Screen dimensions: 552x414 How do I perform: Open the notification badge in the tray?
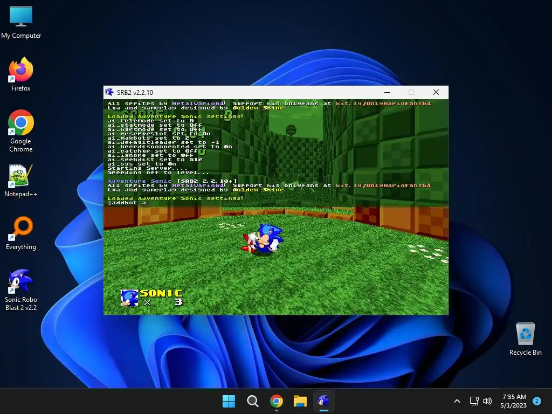click(x=537, y=401)
